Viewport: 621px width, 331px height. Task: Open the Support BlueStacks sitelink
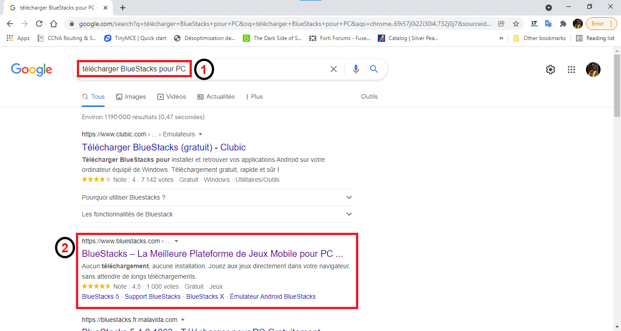[153, 296]
